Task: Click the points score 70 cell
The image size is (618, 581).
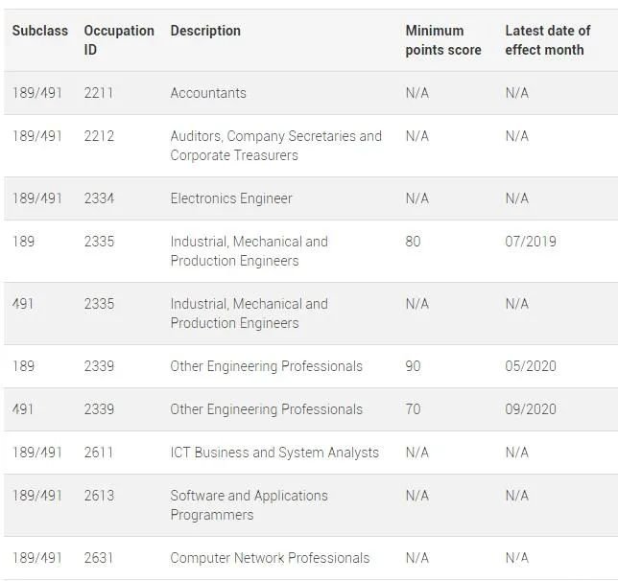Action: pyautogui.click(x=413, y=409)
